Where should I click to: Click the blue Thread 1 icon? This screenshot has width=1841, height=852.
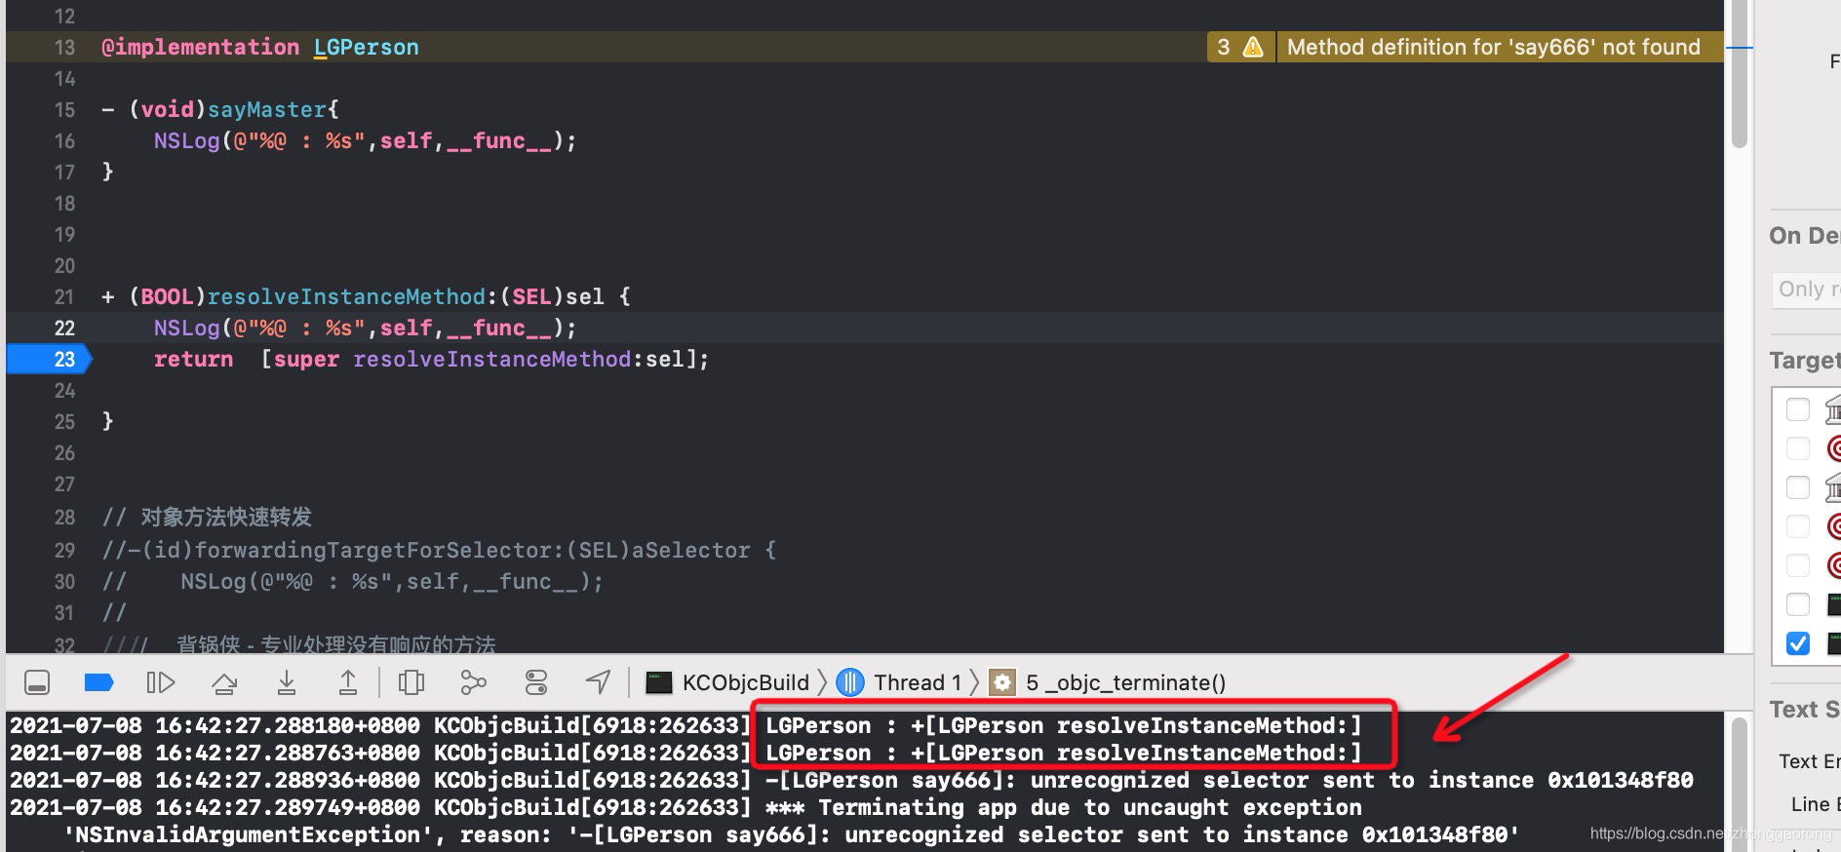point(850,682)
